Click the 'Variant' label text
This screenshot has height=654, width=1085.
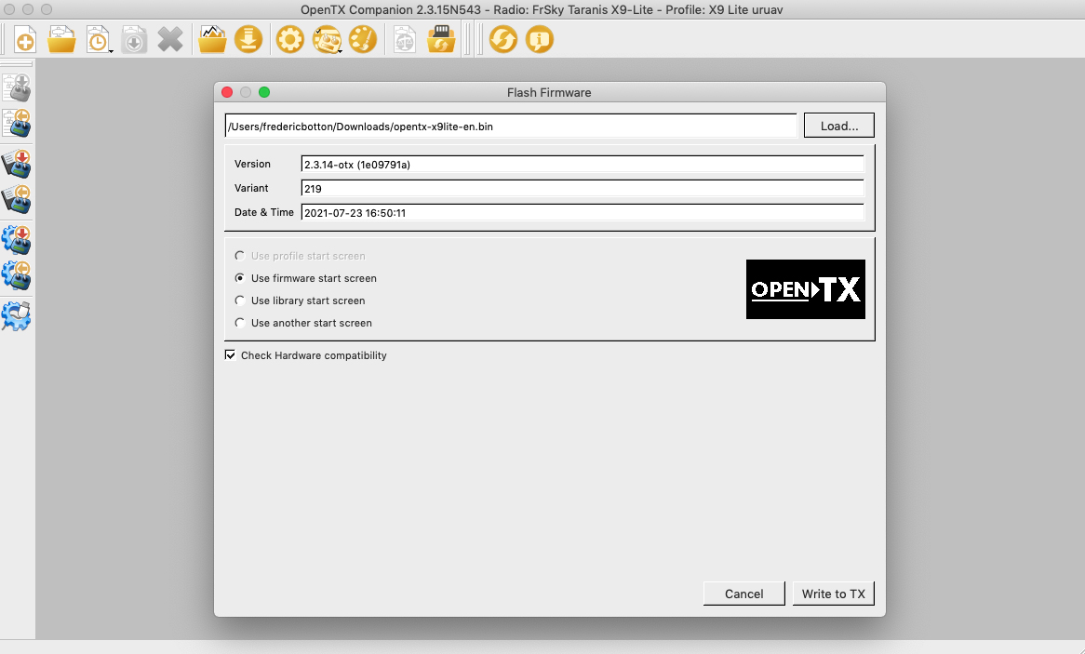pyautogui.click(x=251, y=188)
